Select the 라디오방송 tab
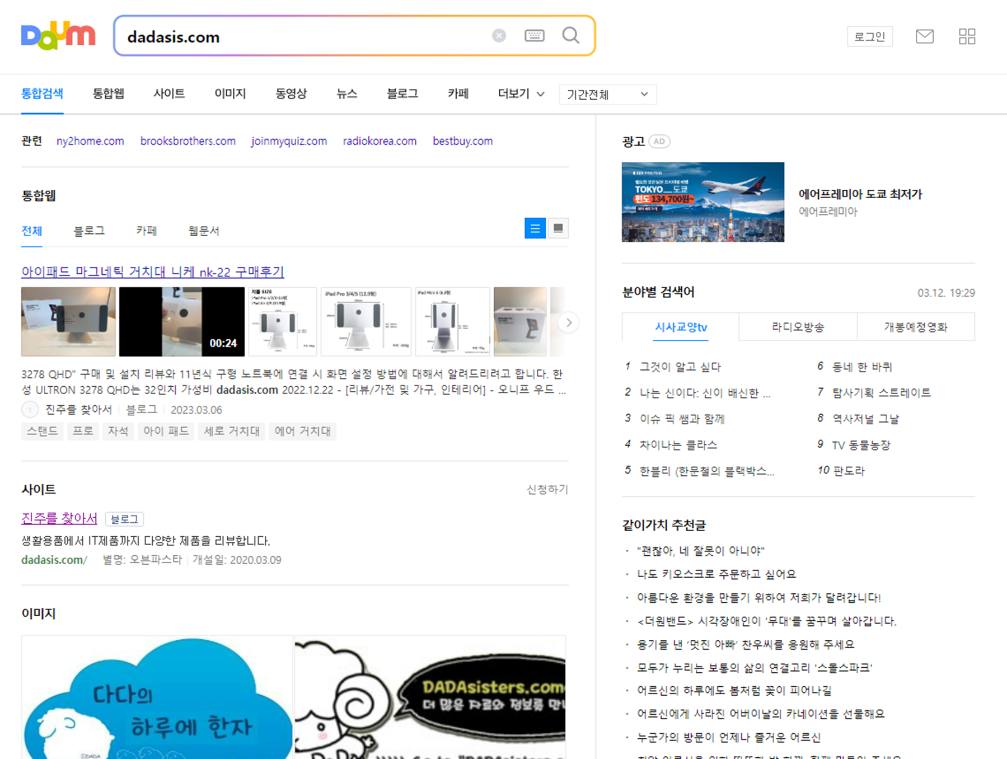The image size is (1007, 759). (798, 327)
